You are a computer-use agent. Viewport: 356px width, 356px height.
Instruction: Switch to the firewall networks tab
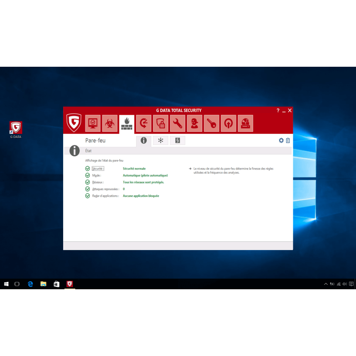[x=161, y=140]
